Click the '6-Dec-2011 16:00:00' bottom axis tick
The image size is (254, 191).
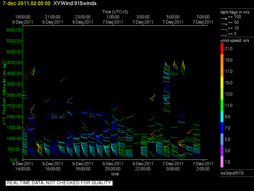53,166
